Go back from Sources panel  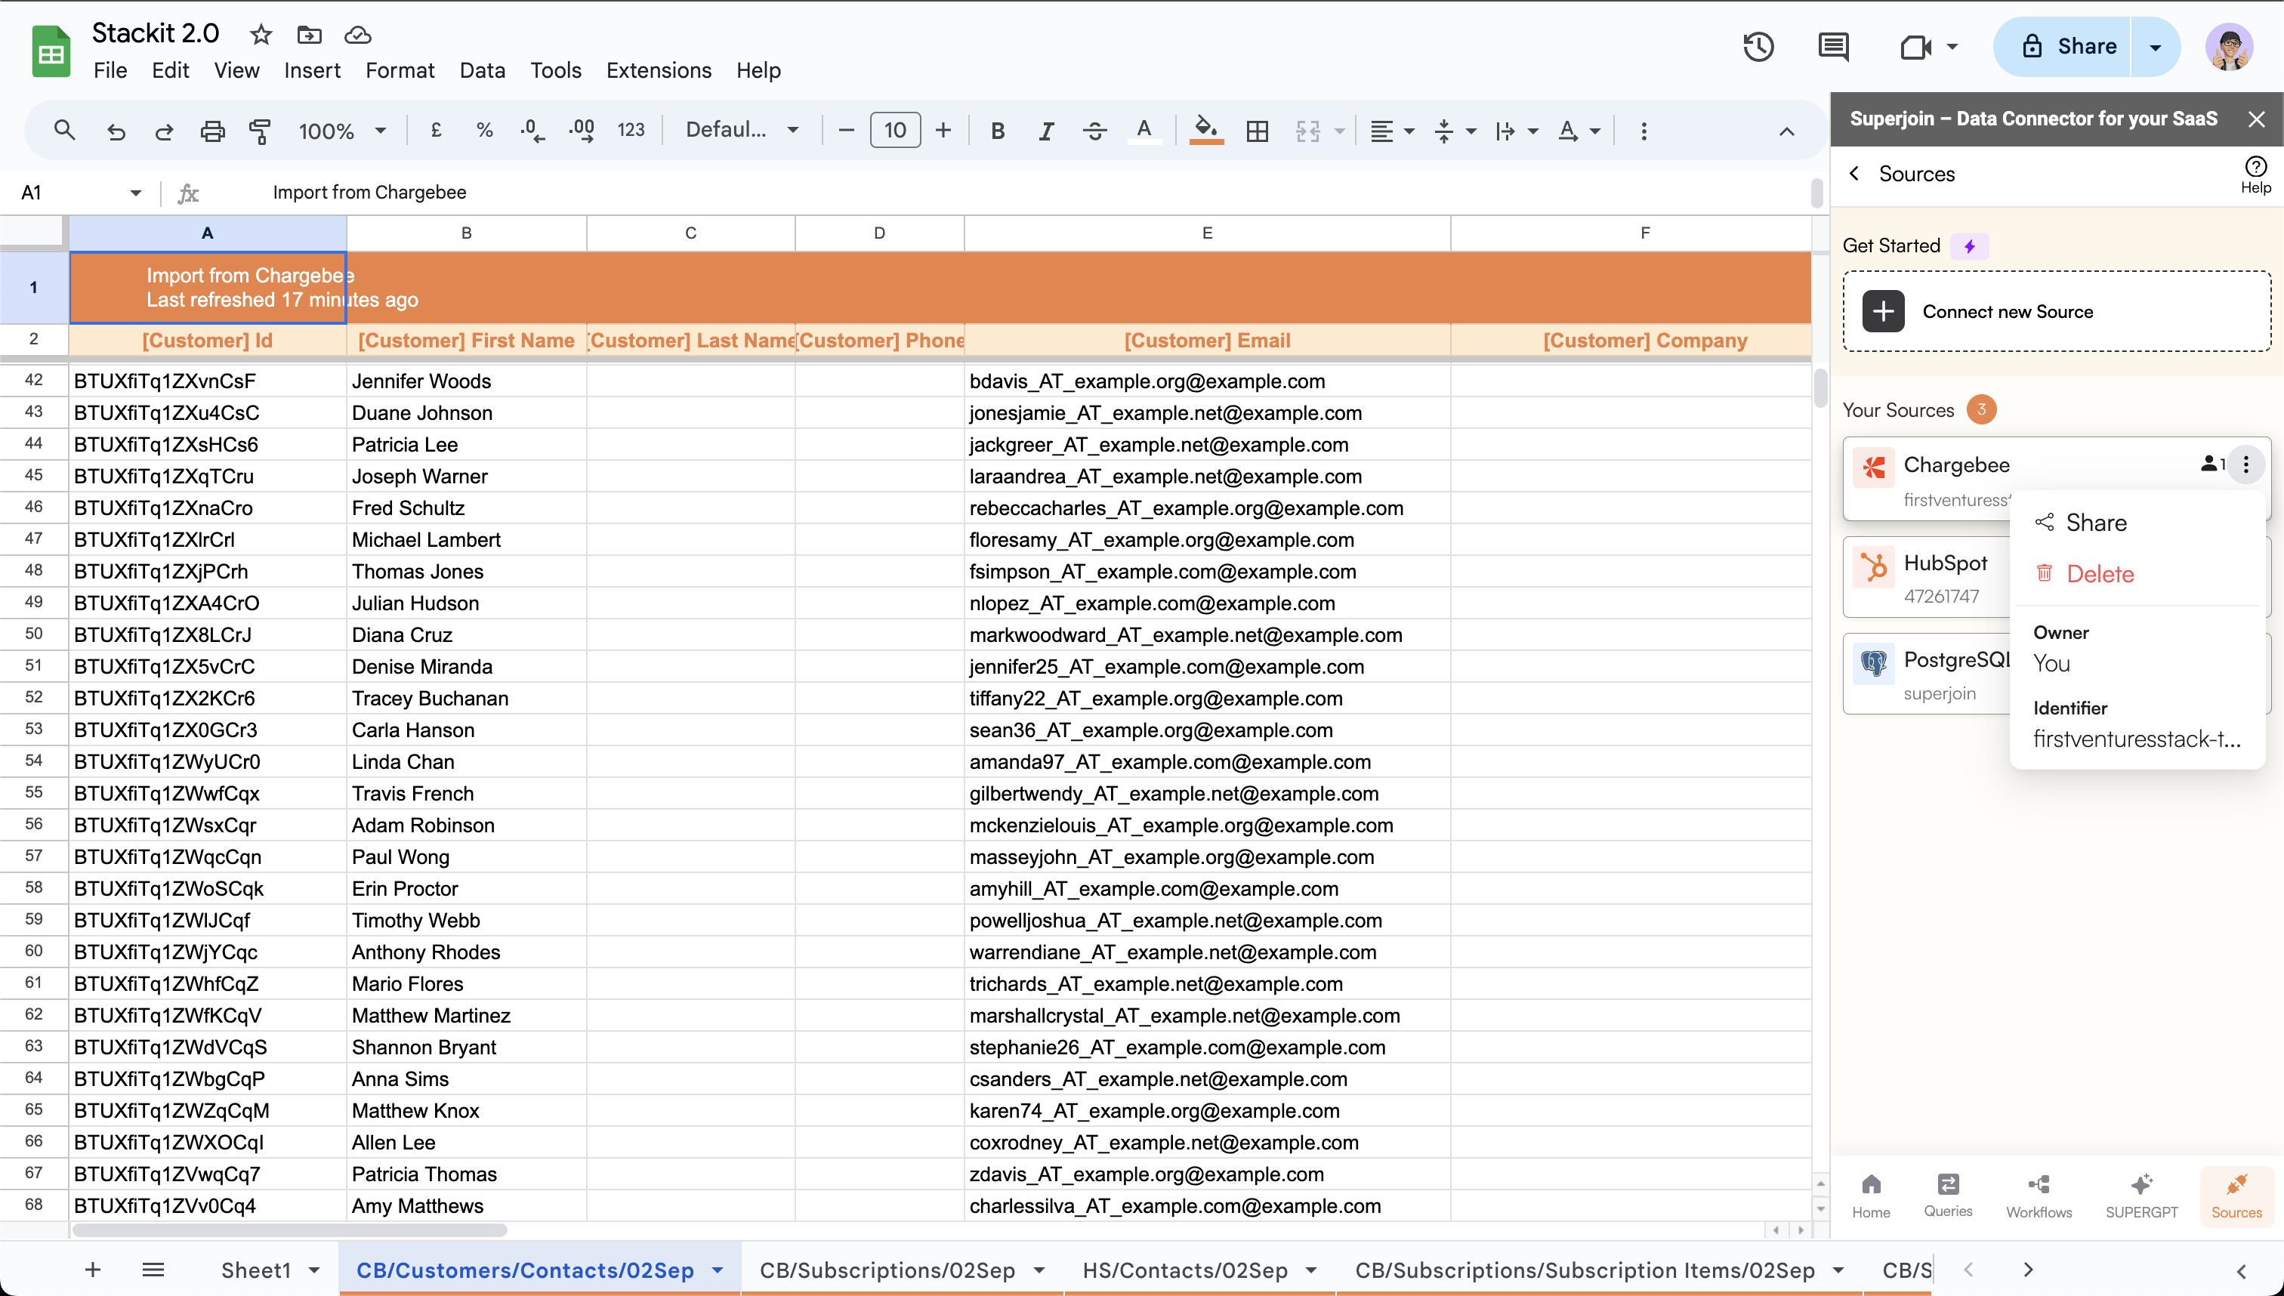pyautogui.click(x=1854, y=174)
